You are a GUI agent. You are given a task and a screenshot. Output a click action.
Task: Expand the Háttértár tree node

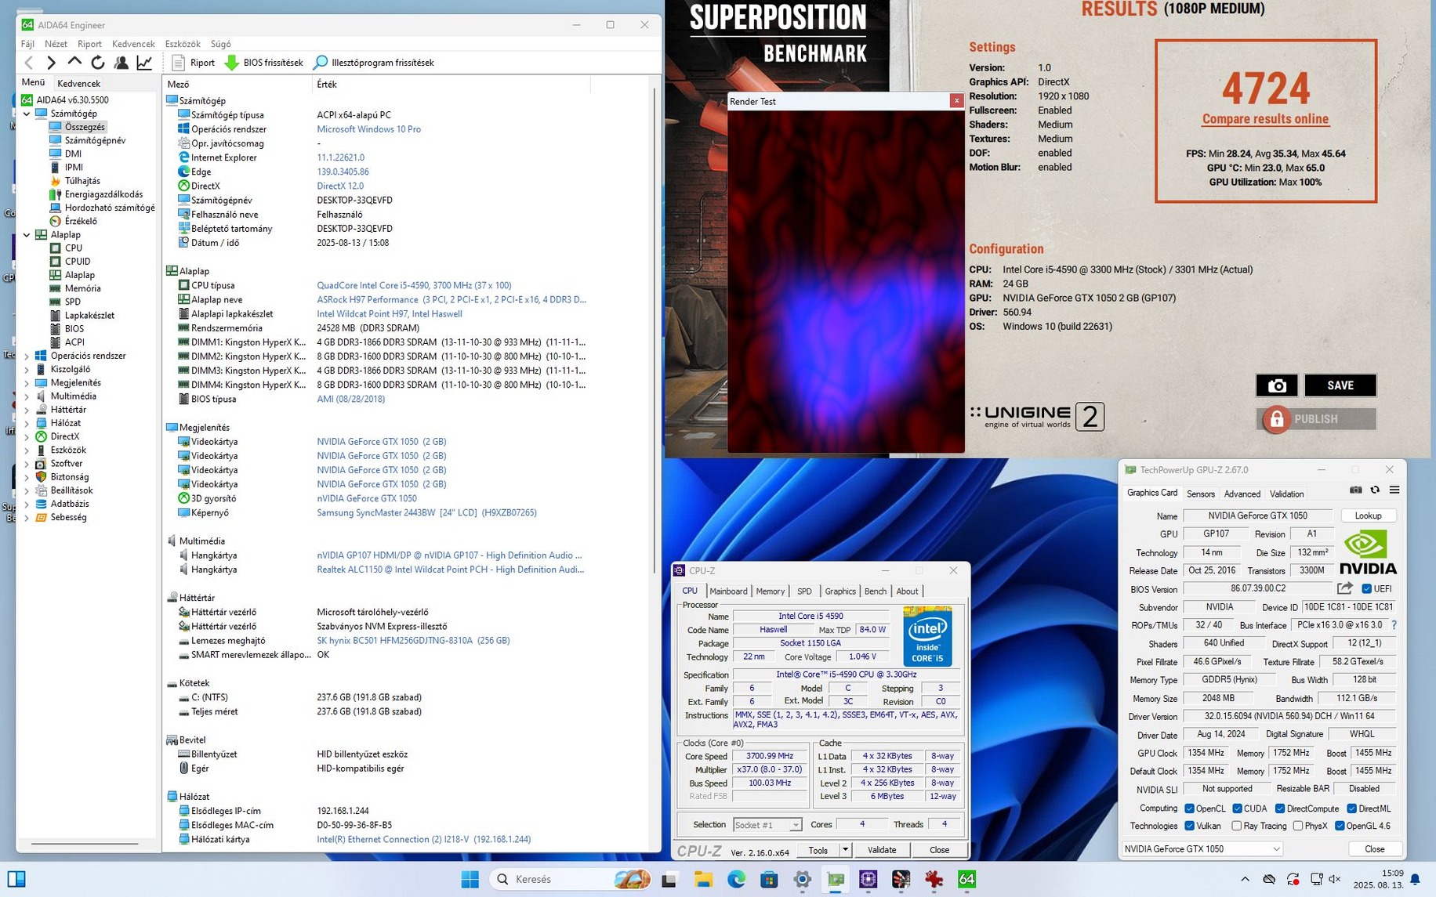click(x=27, y=410)
